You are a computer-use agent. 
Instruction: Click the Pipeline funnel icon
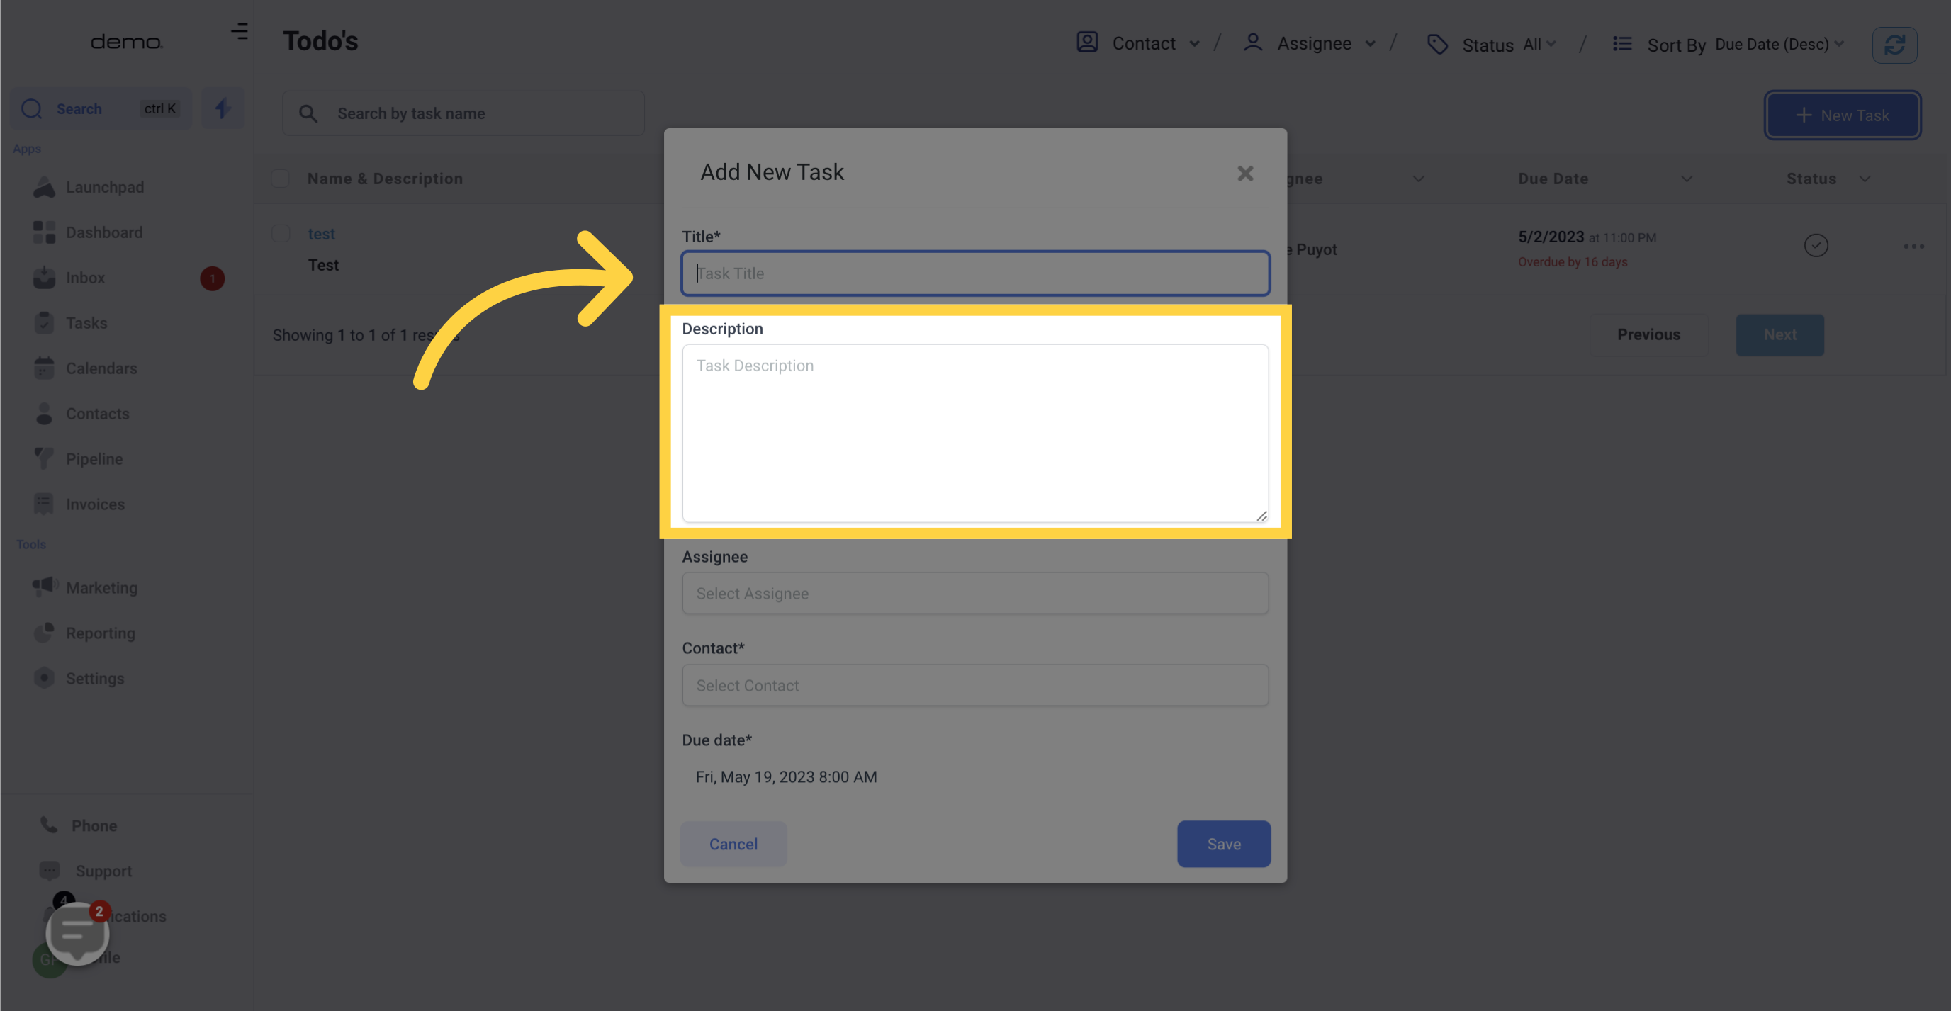(x=44, y=459)
